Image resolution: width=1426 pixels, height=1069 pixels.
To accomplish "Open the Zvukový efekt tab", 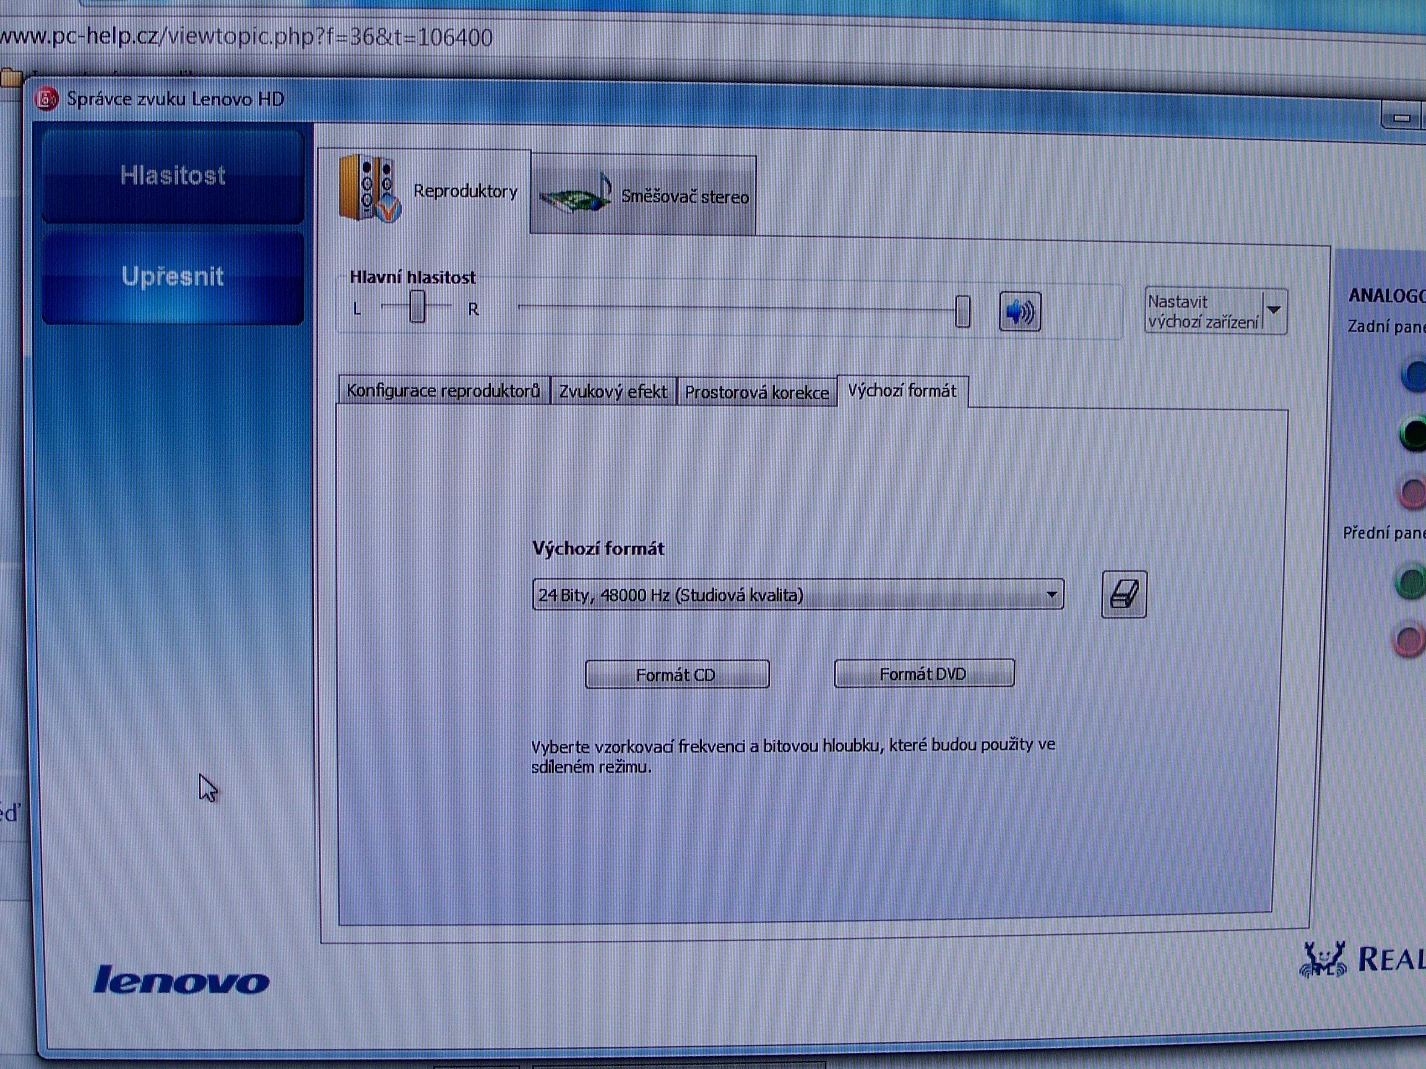I will tap(613, 392).
